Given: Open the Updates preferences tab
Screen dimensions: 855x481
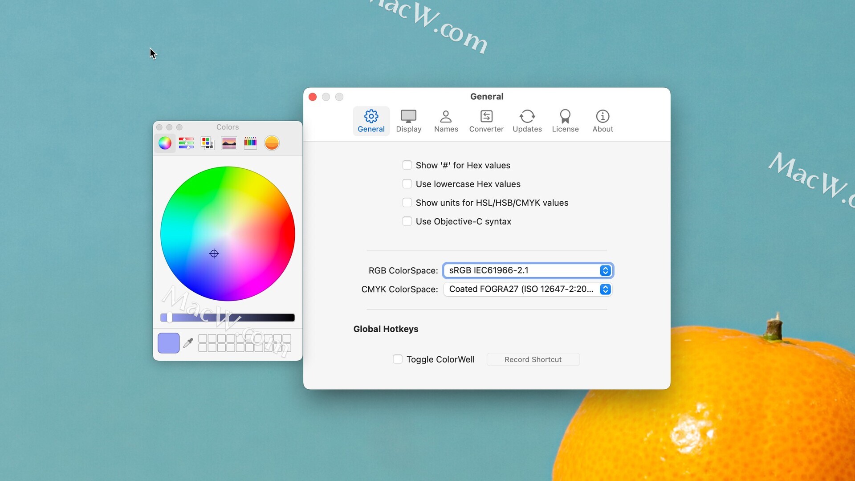Looking at the screenshot, I should 527,121.
